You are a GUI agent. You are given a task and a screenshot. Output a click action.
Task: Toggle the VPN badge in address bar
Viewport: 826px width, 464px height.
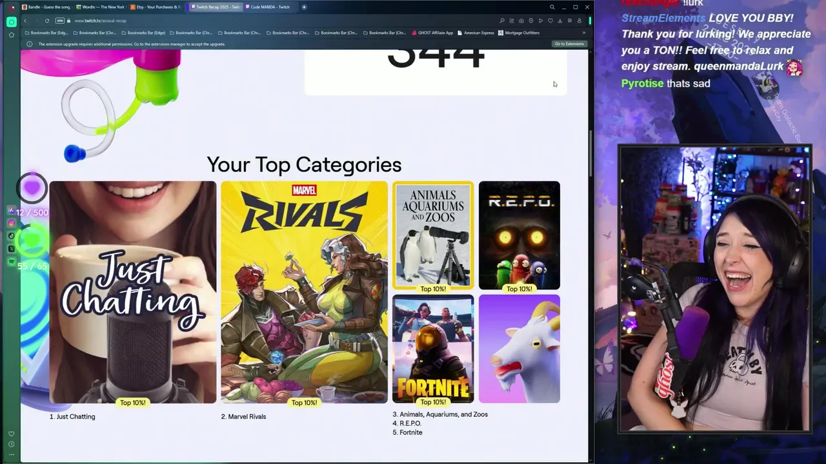pyautogui.click(x=59, y=21)
